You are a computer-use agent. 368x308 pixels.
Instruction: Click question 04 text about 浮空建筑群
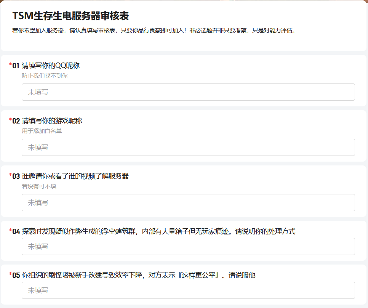[x=158, y=231]
